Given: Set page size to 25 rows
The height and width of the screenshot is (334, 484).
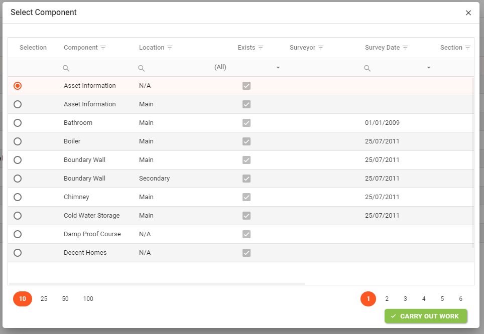Looking at the screenshot, I should 44,299.
